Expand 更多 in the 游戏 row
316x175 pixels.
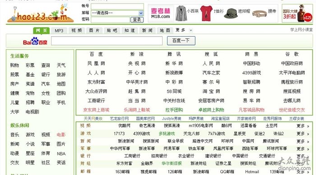302,134
